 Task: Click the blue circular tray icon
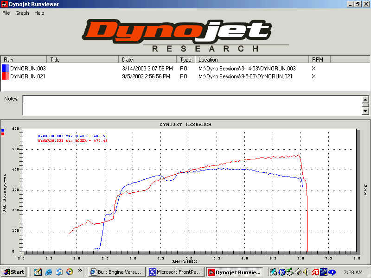click(282, 272)
